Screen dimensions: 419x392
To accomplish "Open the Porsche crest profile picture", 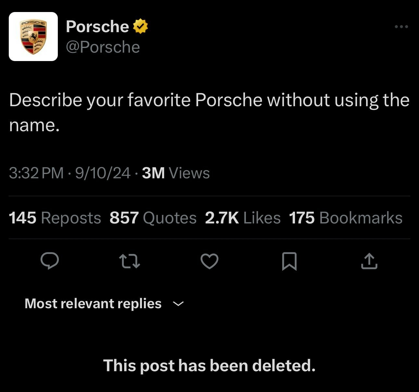I will point(33,36).
